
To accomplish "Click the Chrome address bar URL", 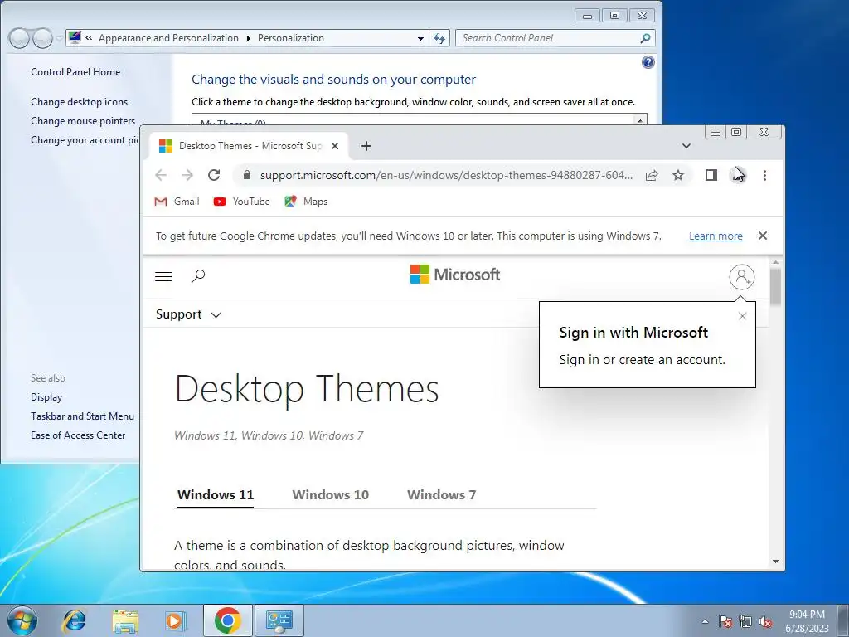I will coord(446,175).
